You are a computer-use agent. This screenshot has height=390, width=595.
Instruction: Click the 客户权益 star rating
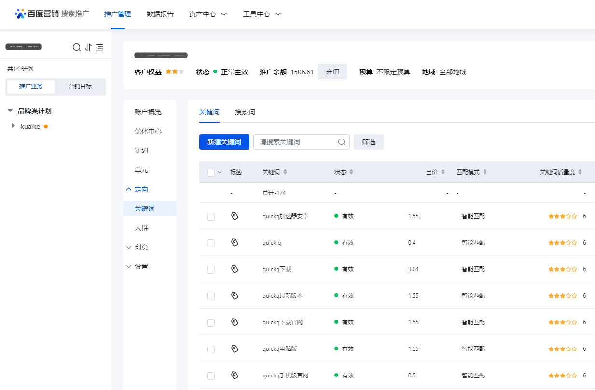(175, 72)
